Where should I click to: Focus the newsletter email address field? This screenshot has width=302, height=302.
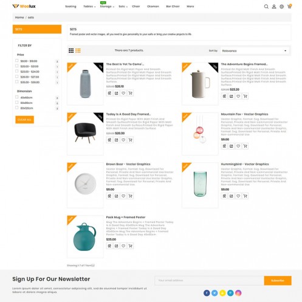click(209, 281)
